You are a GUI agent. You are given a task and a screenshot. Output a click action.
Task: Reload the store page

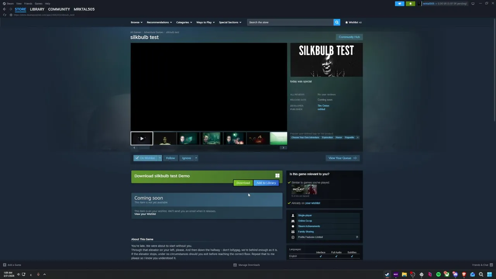click(x=5, y=15)
